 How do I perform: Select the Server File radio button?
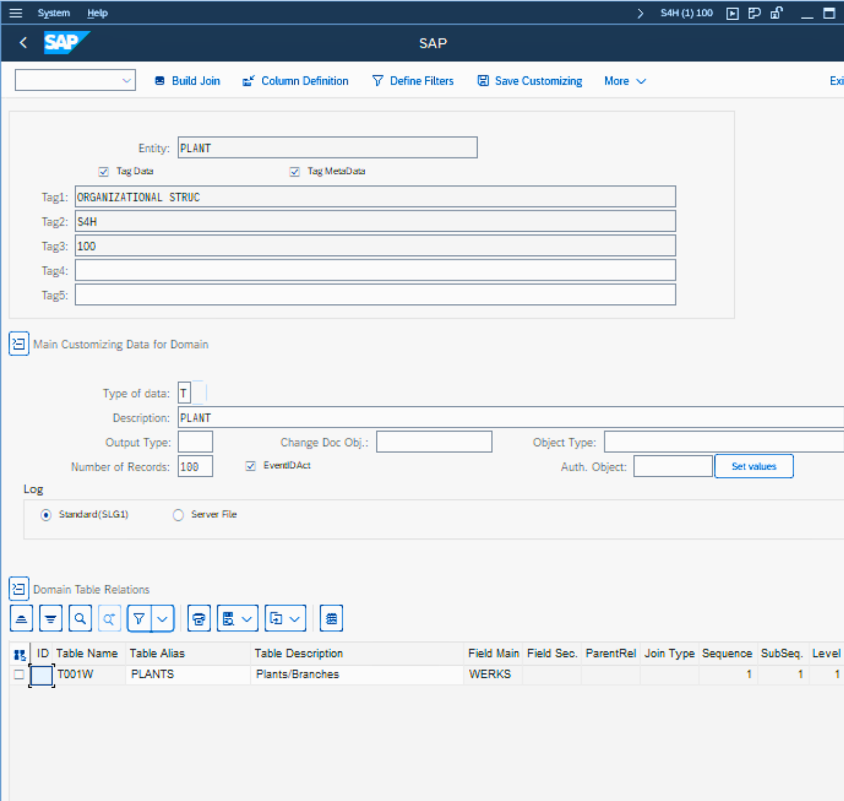pos(179,515)
